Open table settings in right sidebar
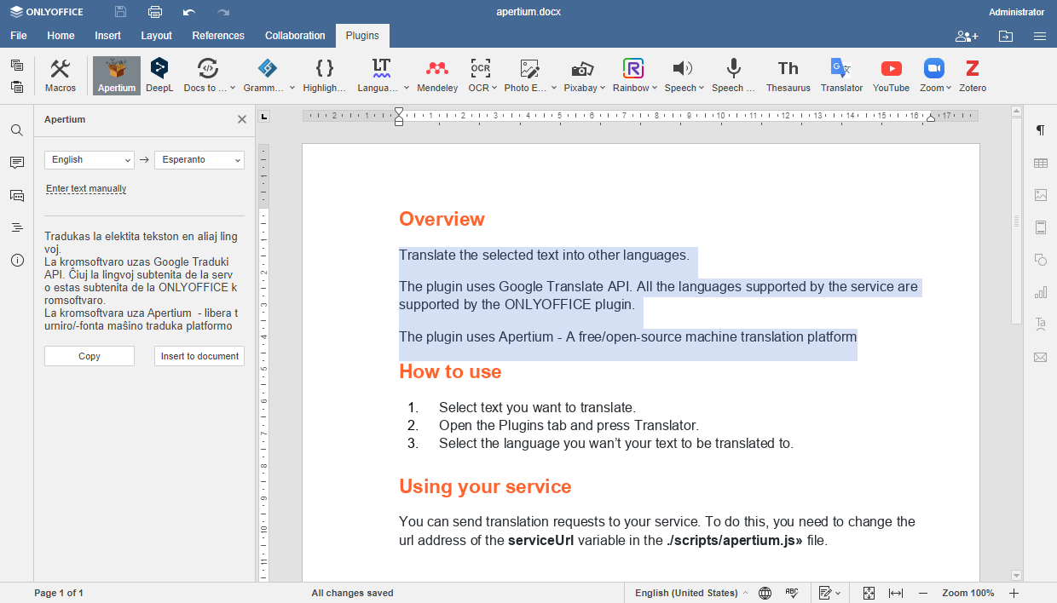The height and width of the screenshot is (603, 1057). (x=1040, y=163)
